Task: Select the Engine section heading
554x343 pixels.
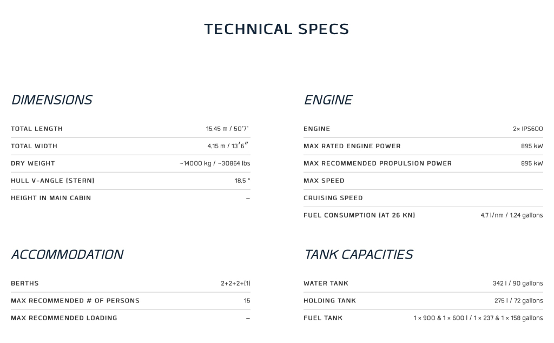Action: coord(328,100)
